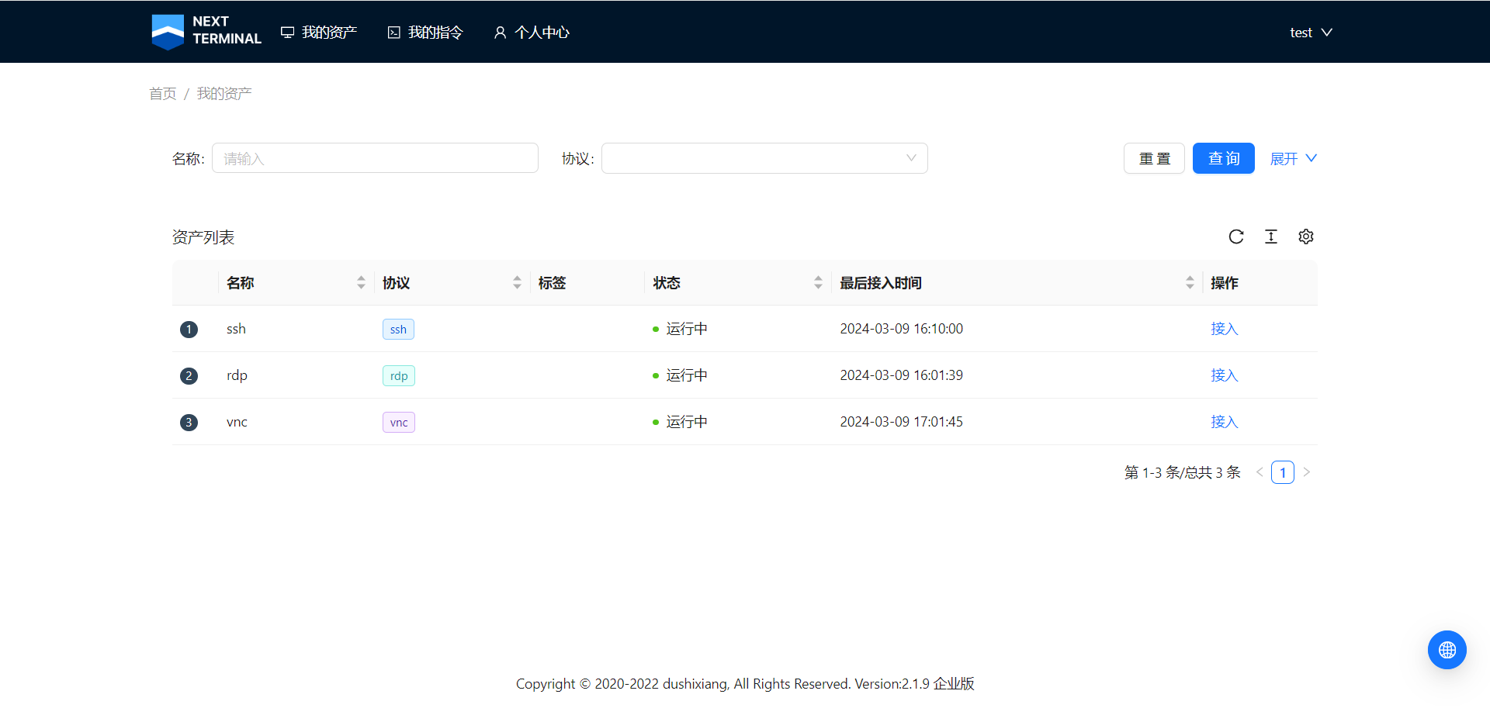Click 我的资产 breadcrumb

coord(224,94)
